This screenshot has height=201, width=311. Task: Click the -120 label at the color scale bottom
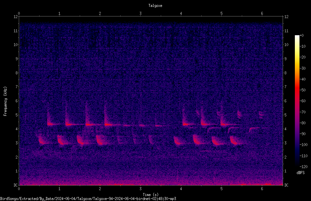coord(303,166)
